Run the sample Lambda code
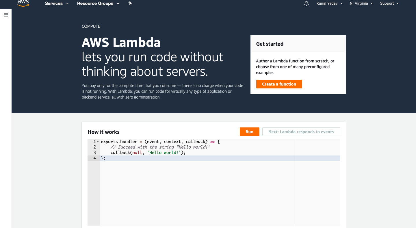 pyautogui.click(x=249, y=132)
